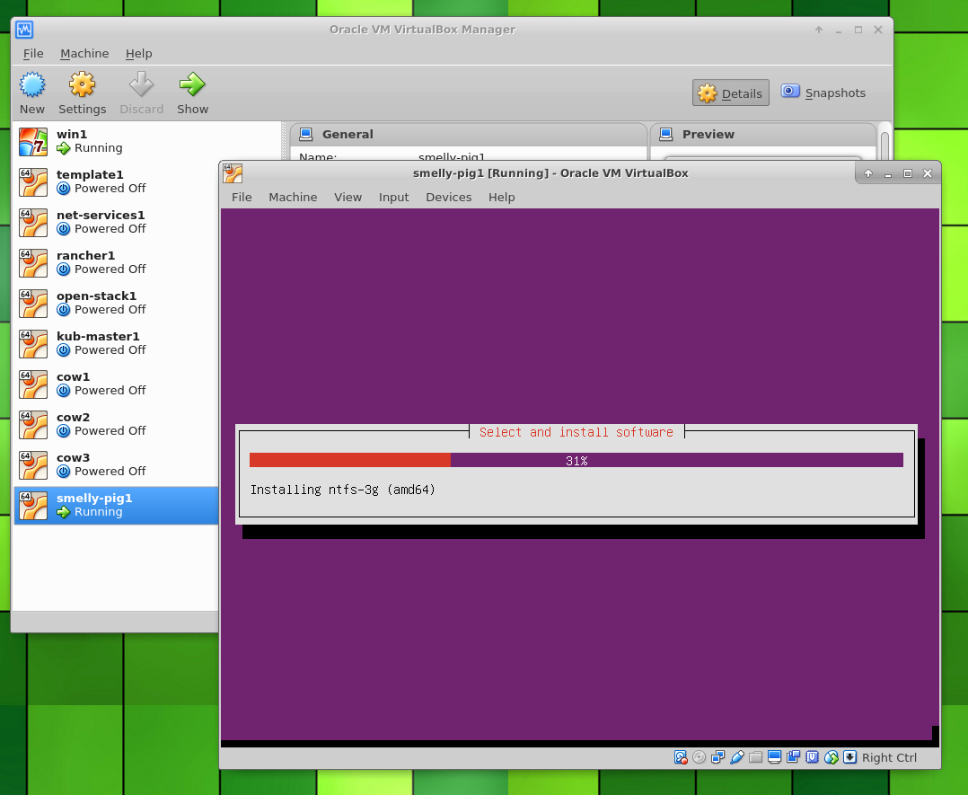The width and height of the screenshot is (968, 795).
Task: Click the keyboard capture down-arrow icon
Action: tap(850, 757)
